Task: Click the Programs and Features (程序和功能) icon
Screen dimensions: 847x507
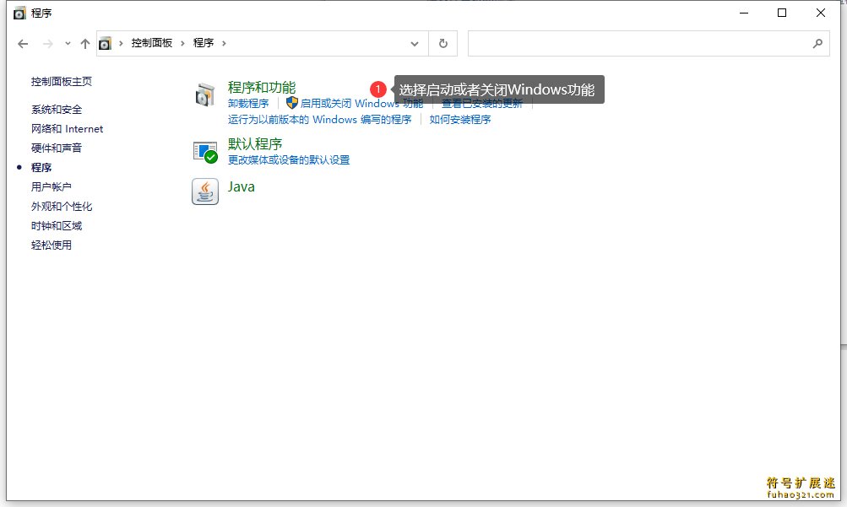Action: tap(205, 95)
